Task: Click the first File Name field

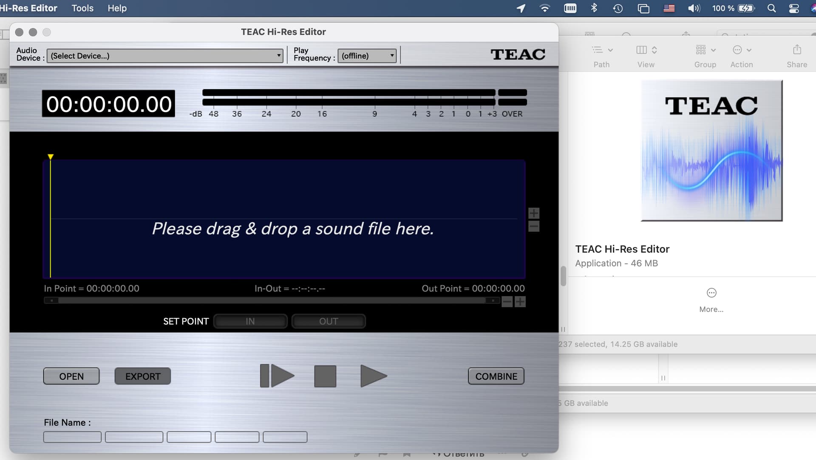Action: tap(72, 437)
